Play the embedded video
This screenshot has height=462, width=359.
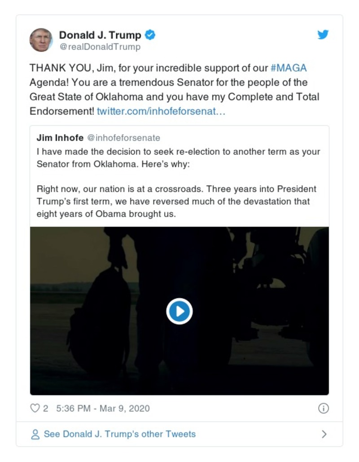pos(179,311)
